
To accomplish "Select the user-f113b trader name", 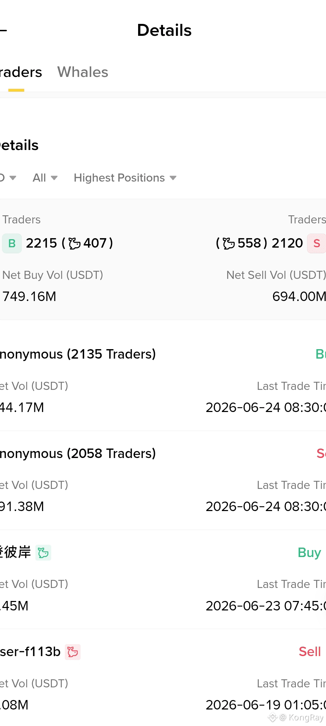I will (30, 652).
